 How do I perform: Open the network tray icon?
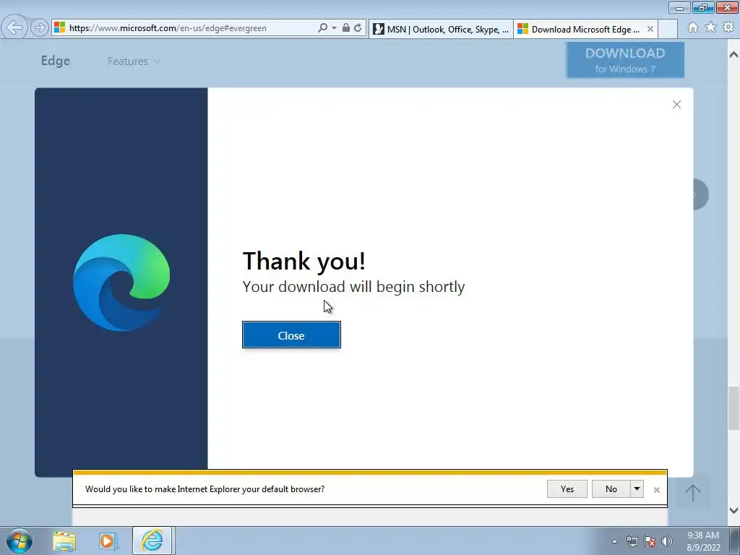pyautogui.click(x=632, y=541)
